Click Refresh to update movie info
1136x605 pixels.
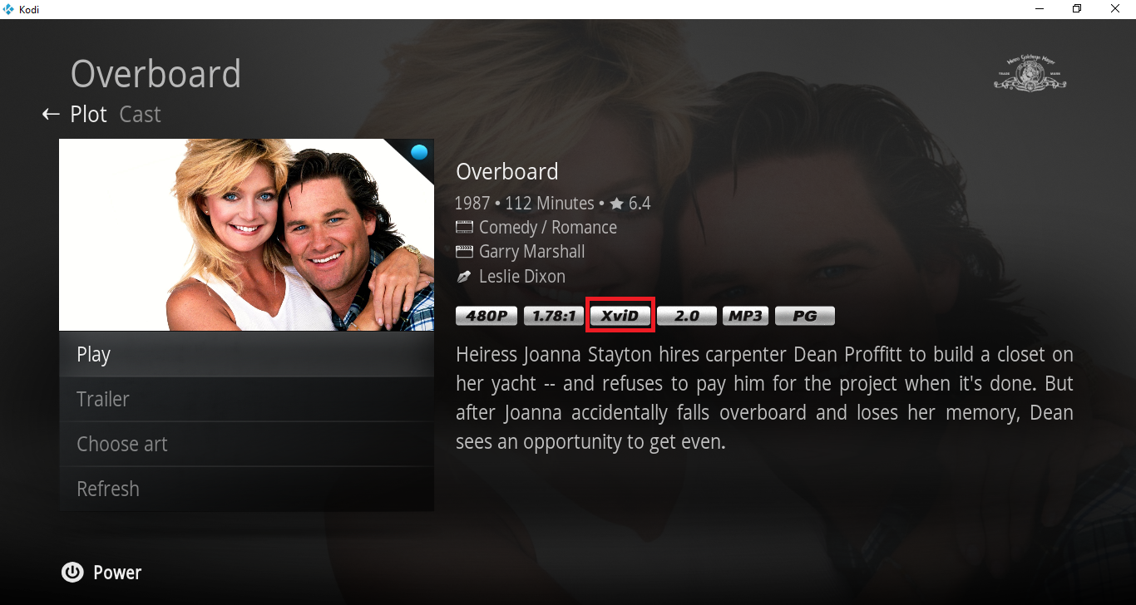click(247, 489)
